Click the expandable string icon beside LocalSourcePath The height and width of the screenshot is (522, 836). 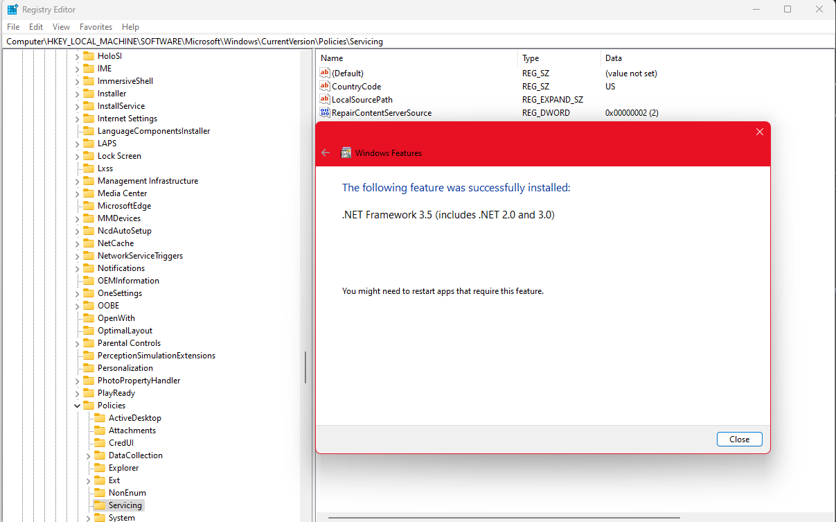(x=324, y=99)
